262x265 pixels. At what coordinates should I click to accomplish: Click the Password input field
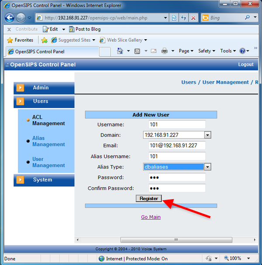pos(177,177)
